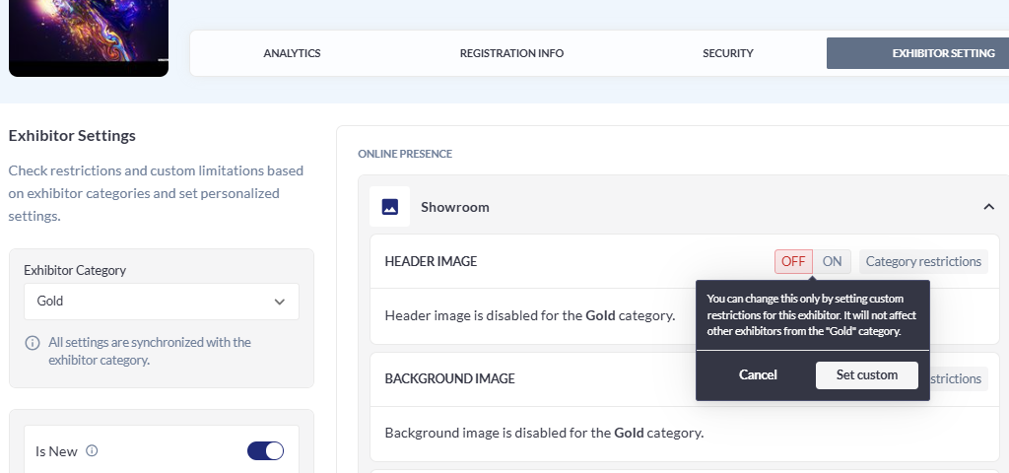Open the Analytics tab

point(292,53)
